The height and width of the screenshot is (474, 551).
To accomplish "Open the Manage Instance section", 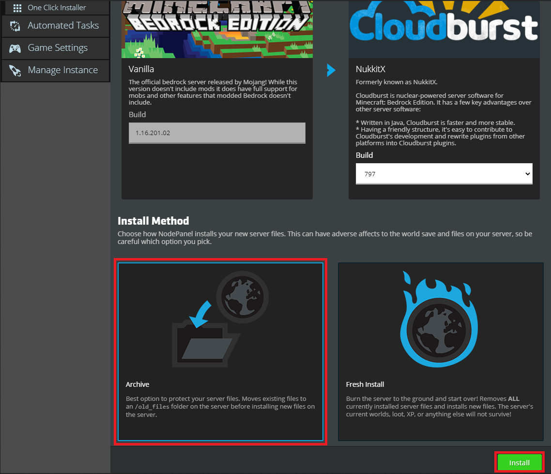I will 56,70.
